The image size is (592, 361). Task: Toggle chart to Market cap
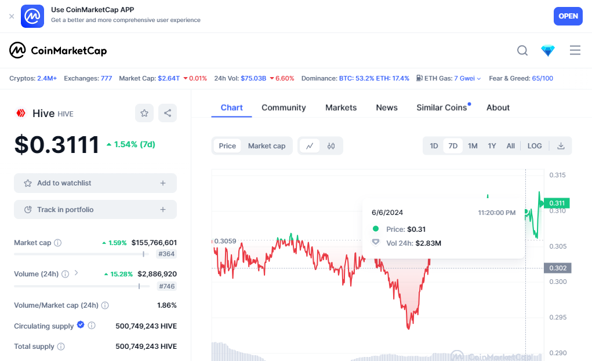click(x=267, y=146)
